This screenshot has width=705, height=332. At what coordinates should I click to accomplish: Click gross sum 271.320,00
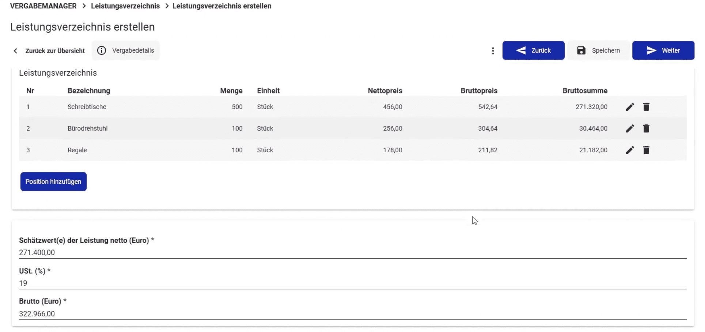coord(591,107)
